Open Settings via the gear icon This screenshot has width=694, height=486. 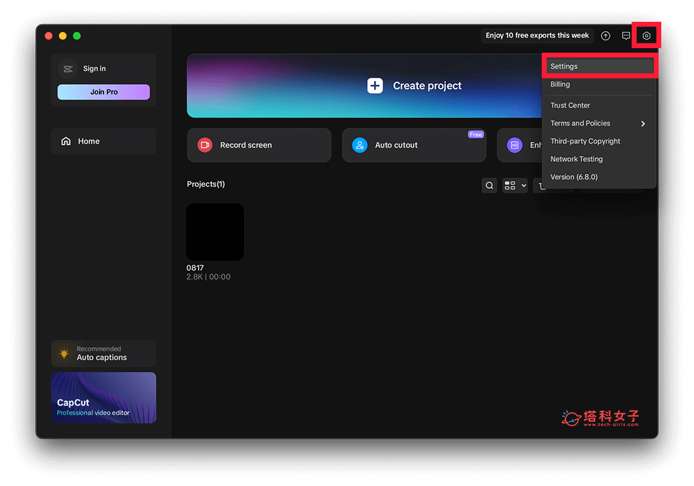(x=646, y=35)
